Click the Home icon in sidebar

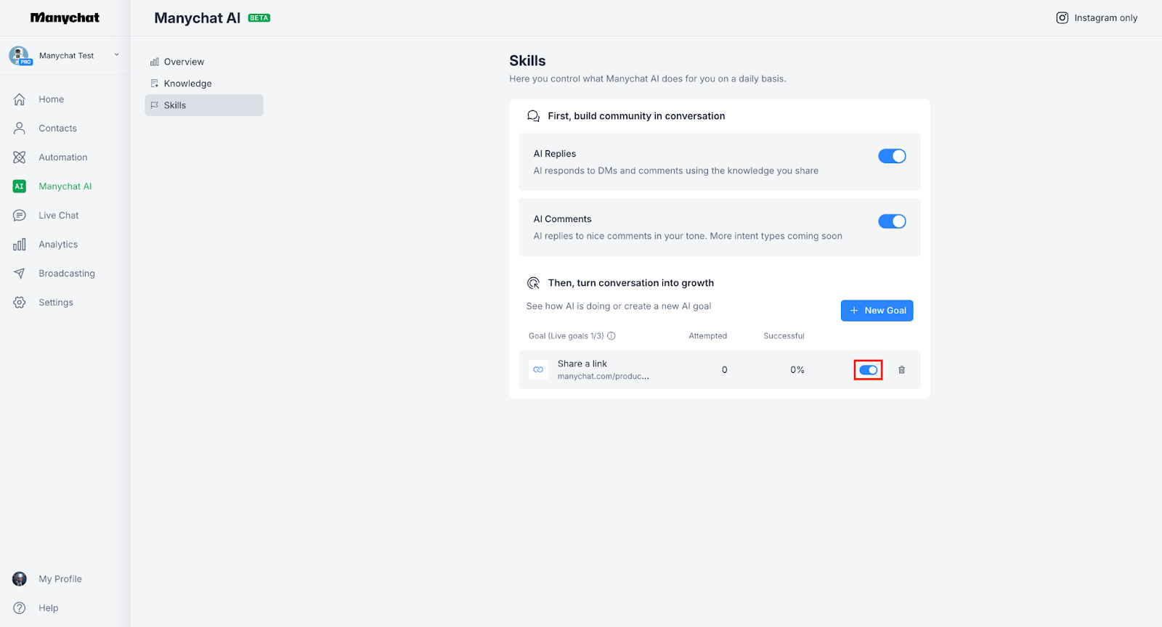point(20,99)
